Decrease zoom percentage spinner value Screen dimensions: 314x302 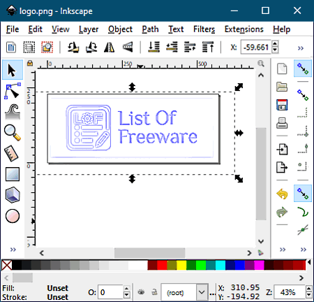tap(308, 295)
